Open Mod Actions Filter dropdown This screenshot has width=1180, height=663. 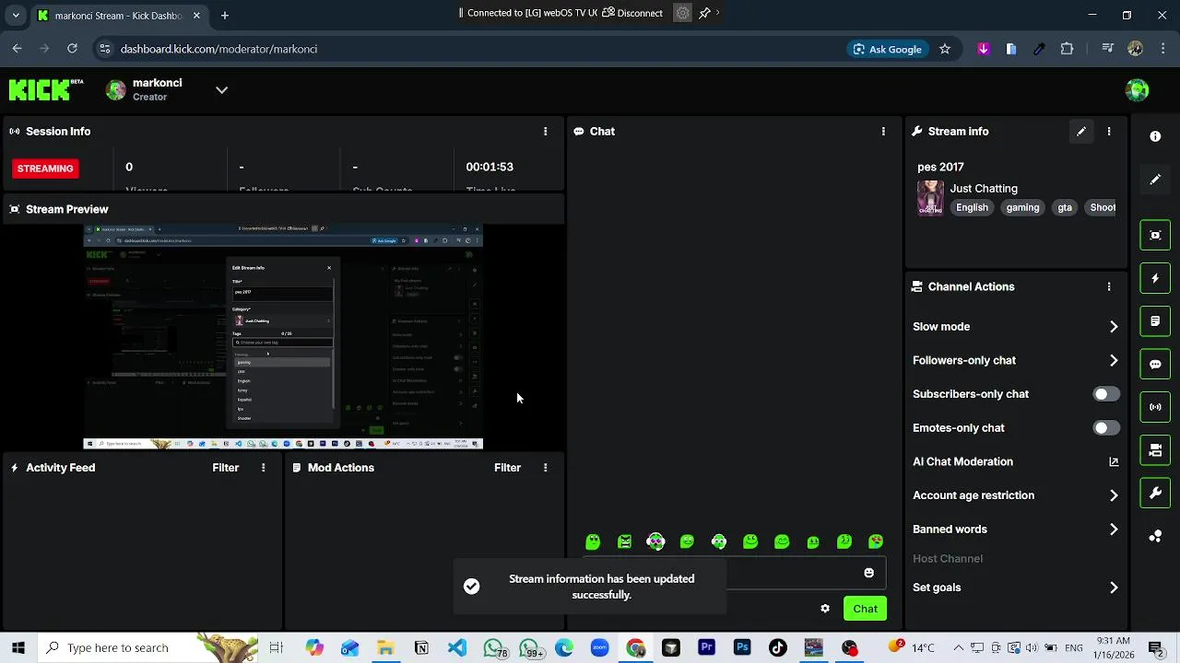pyautogui.click(x=507, y=468)
